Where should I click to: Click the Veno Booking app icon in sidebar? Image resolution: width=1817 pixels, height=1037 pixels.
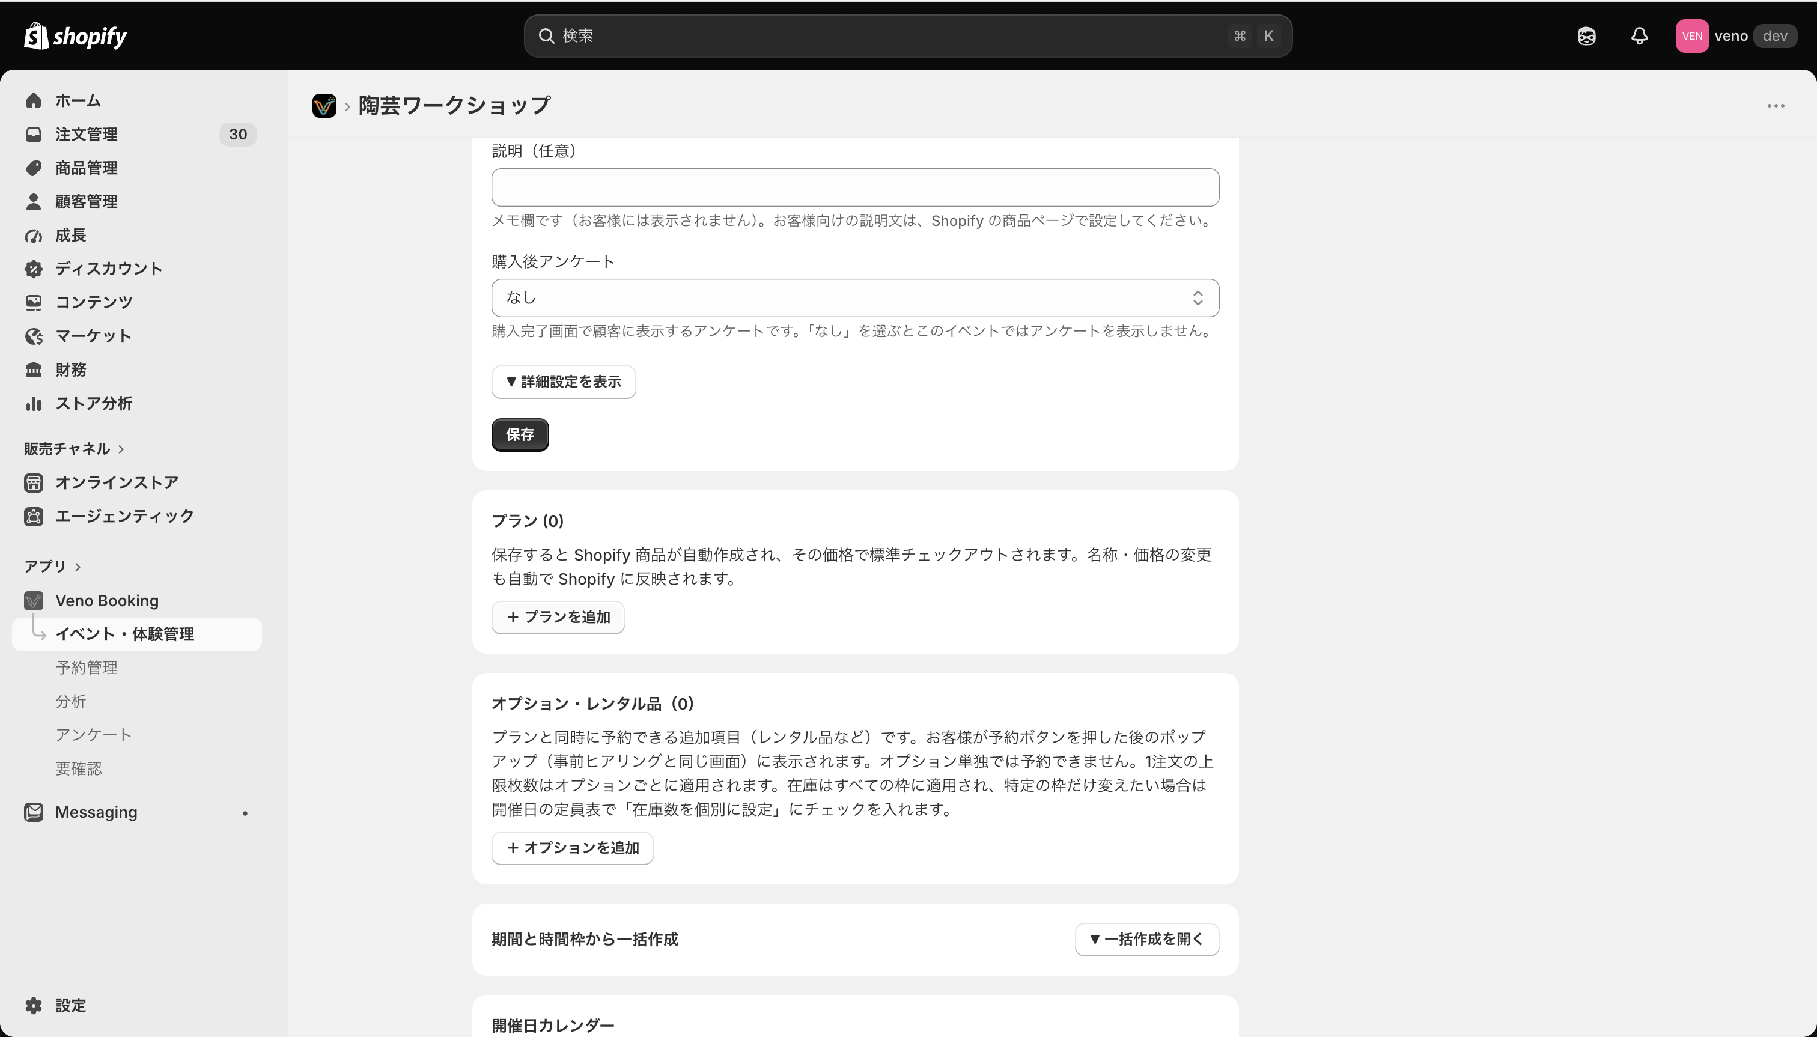click(34, 600)
